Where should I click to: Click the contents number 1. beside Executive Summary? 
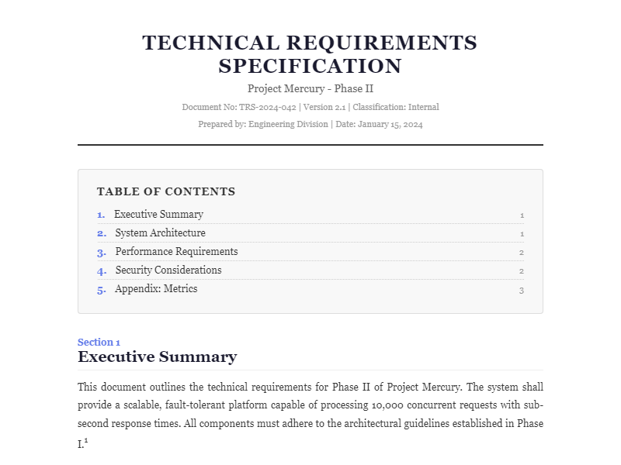(101, 215)
